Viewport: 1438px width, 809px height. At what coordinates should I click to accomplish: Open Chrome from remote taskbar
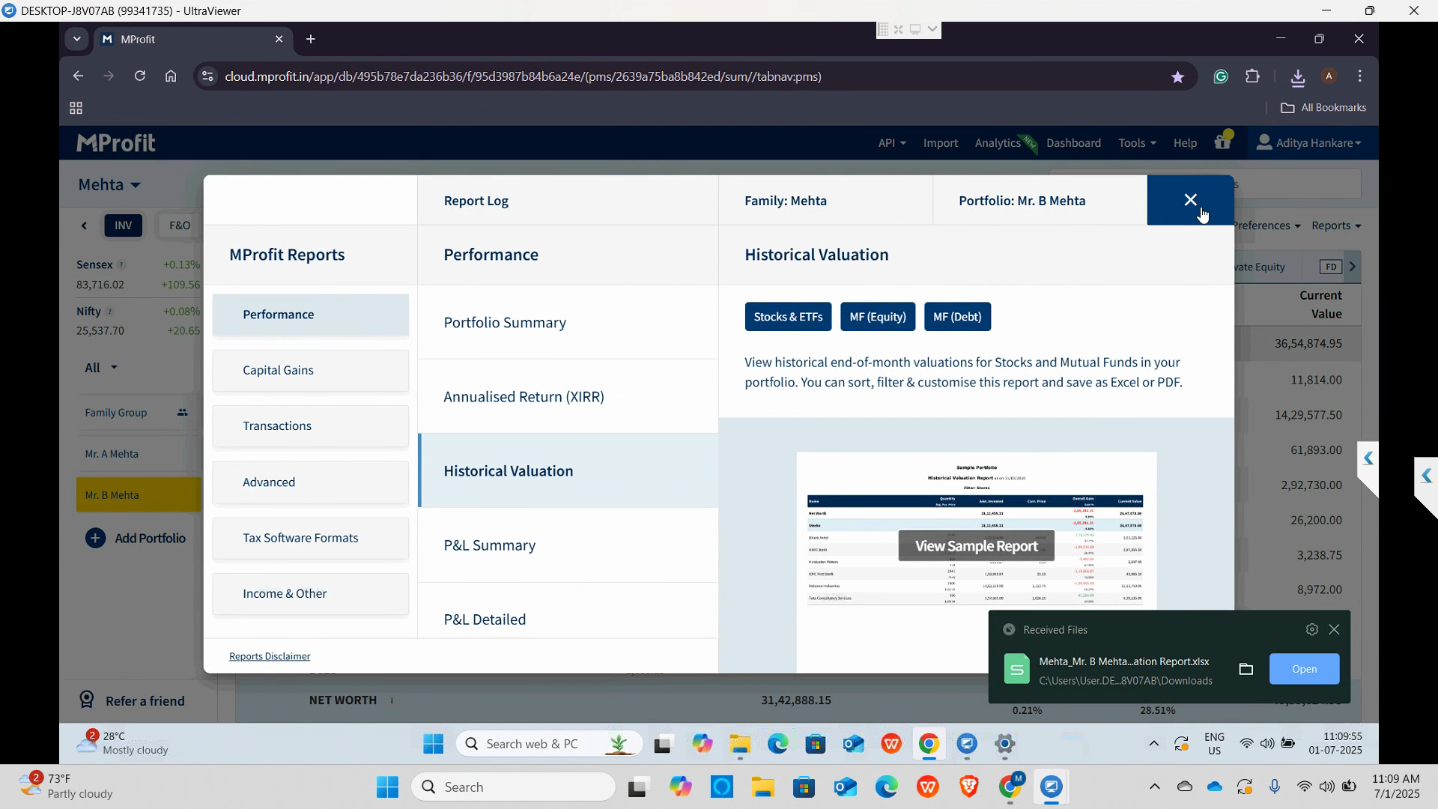pyautogui.click(x=928, y=745)
